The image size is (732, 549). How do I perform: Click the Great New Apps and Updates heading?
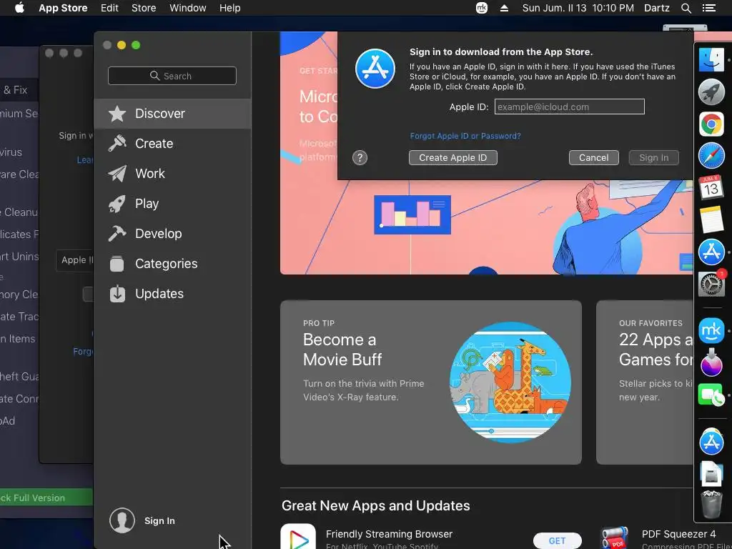coord(376,505)
